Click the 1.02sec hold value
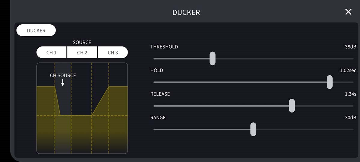 [x=348, y=70]
